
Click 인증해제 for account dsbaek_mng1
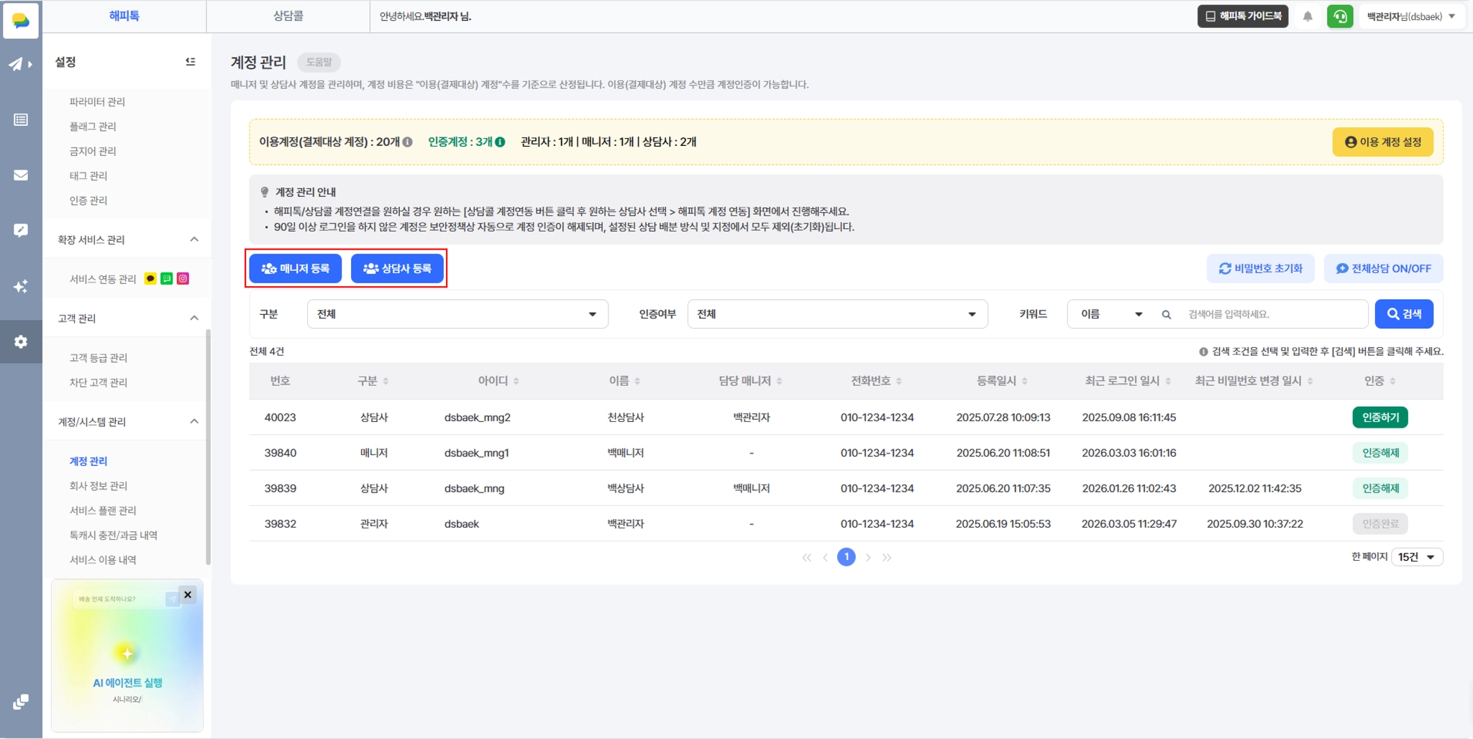pyautogui.click(x=1380, y=453)
